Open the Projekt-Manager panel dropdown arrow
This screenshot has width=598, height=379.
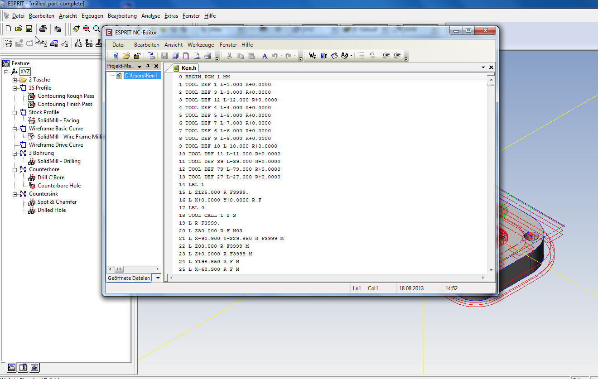[x=140, y=67]
